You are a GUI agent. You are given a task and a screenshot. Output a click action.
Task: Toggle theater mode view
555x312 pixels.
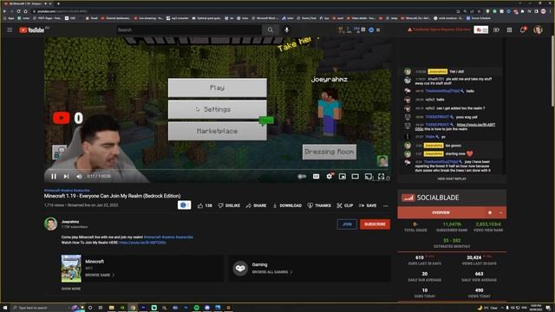click(x=355, y=176)
